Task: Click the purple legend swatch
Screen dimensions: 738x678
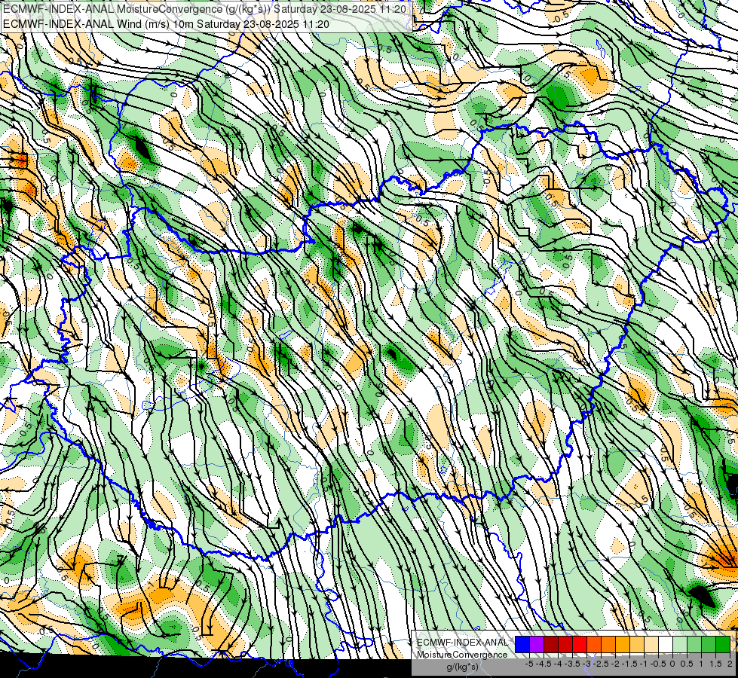Action: pos(537,644)
